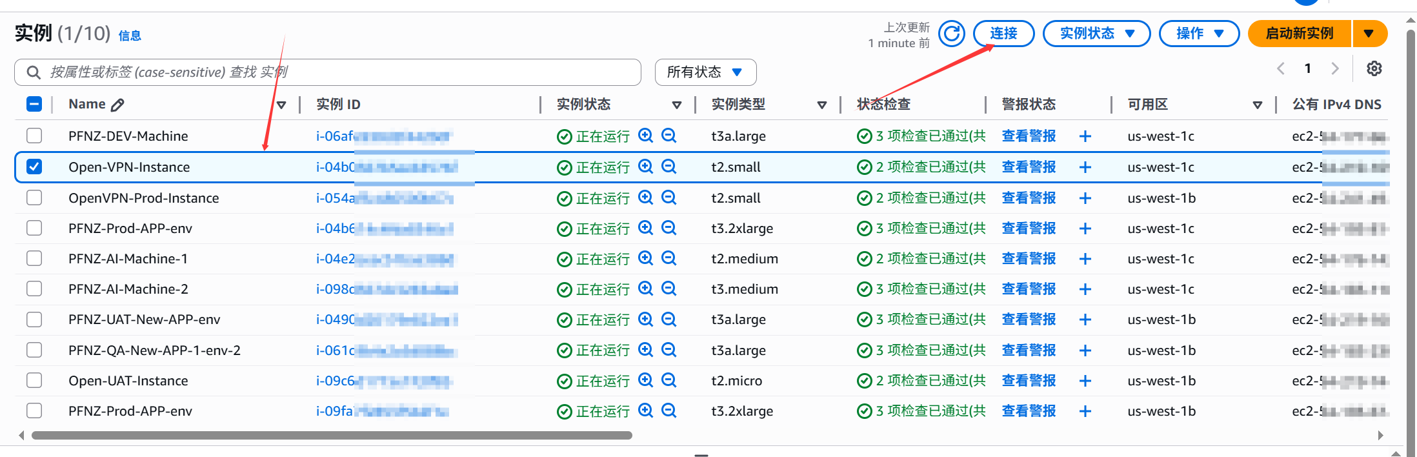Zoom in icon for Open-UAT-Instance row
The image size is (1417, 457).
[x=645, y=380]
